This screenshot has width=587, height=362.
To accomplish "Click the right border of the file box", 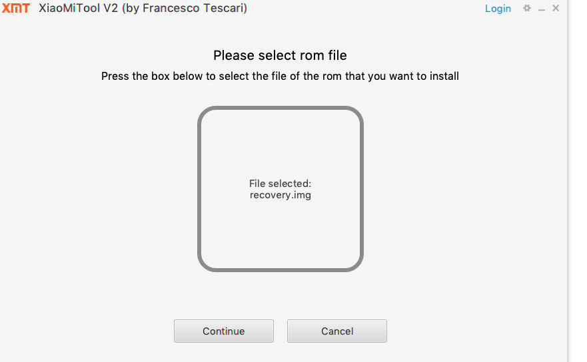I will point(361,189).
